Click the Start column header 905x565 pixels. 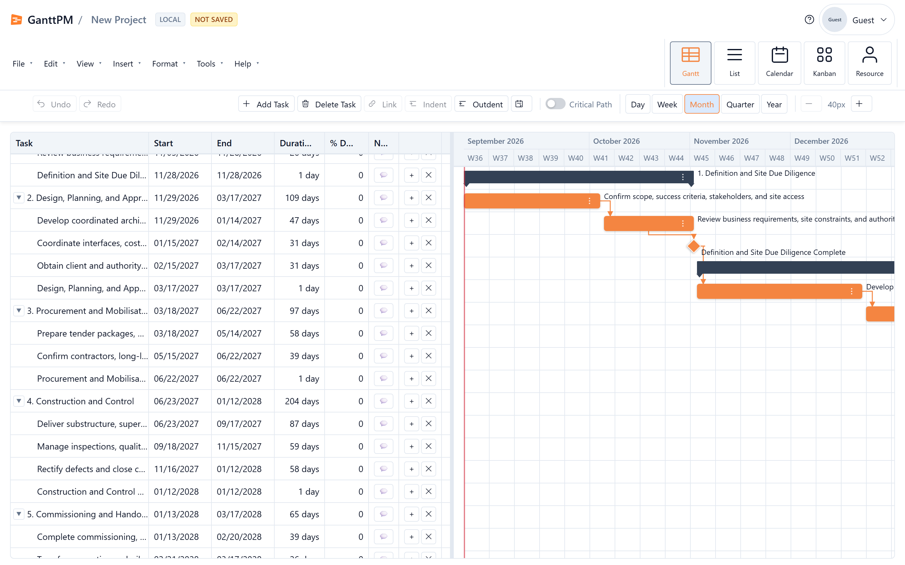[180, 143]
